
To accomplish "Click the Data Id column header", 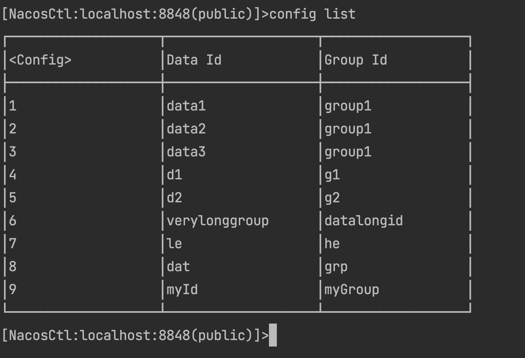I will point(194,60).
